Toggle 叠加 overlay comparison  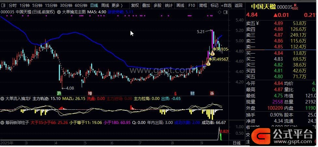tap(146, 6)
